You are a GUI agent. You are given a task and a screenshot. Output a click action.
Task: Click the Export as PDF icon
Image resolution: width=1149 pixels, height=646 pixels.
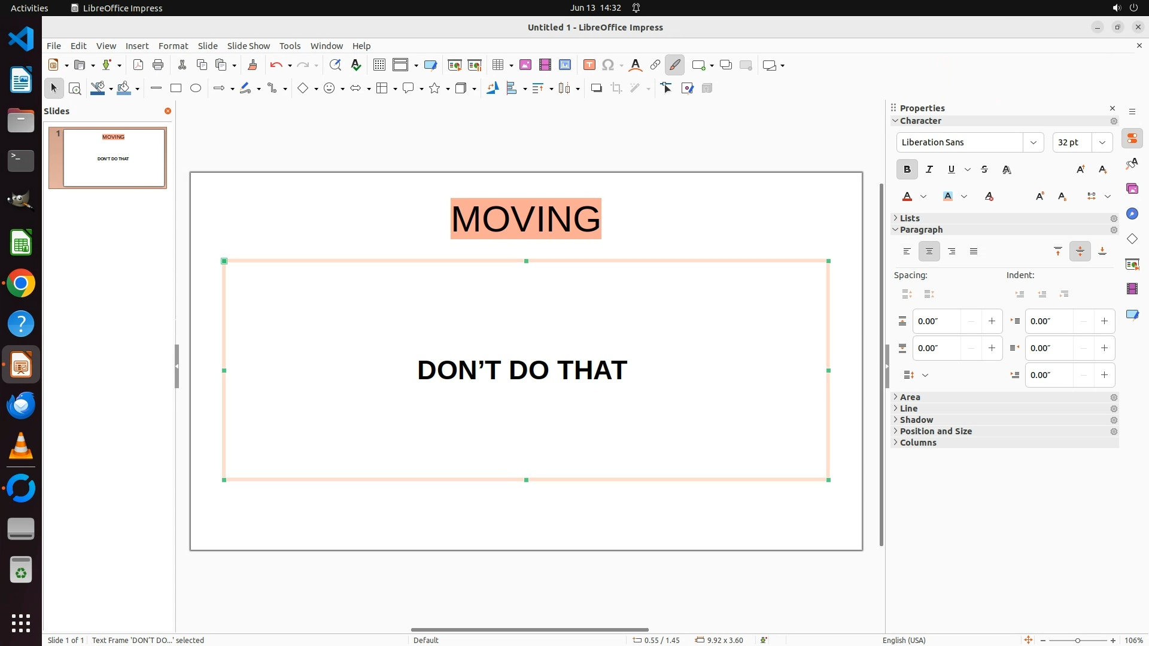(x=138, y=65)
